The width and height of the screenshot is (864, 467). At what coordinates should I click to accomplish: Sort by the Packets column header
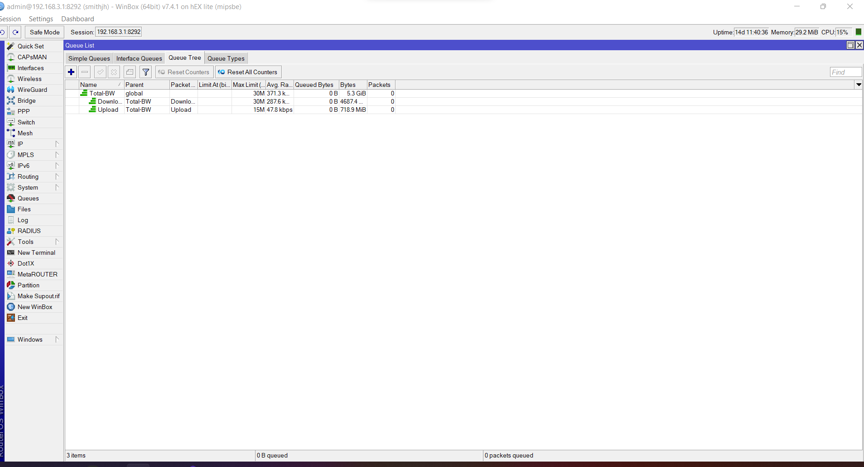coord(381,85)
